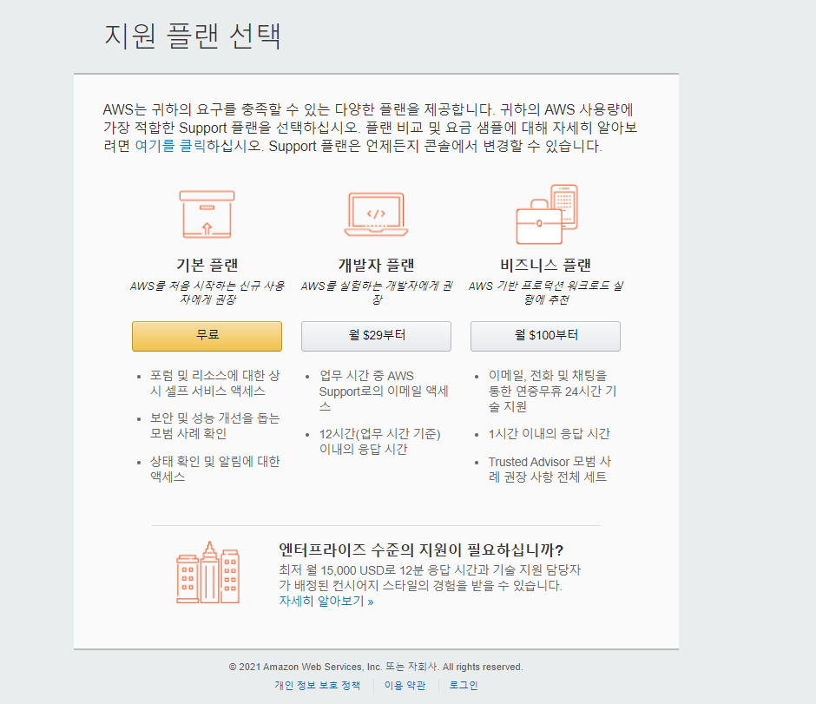816x704 pixels.
Task: Click the AWS Support 이메일 액세스 bullet
Action: 384,391
